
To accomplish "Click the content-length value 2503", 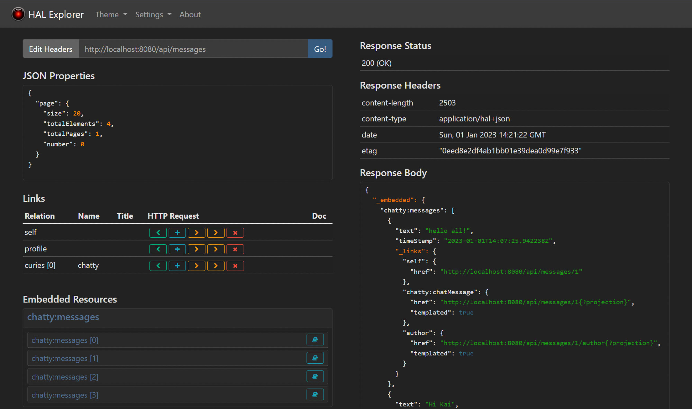I will (447, 103).
